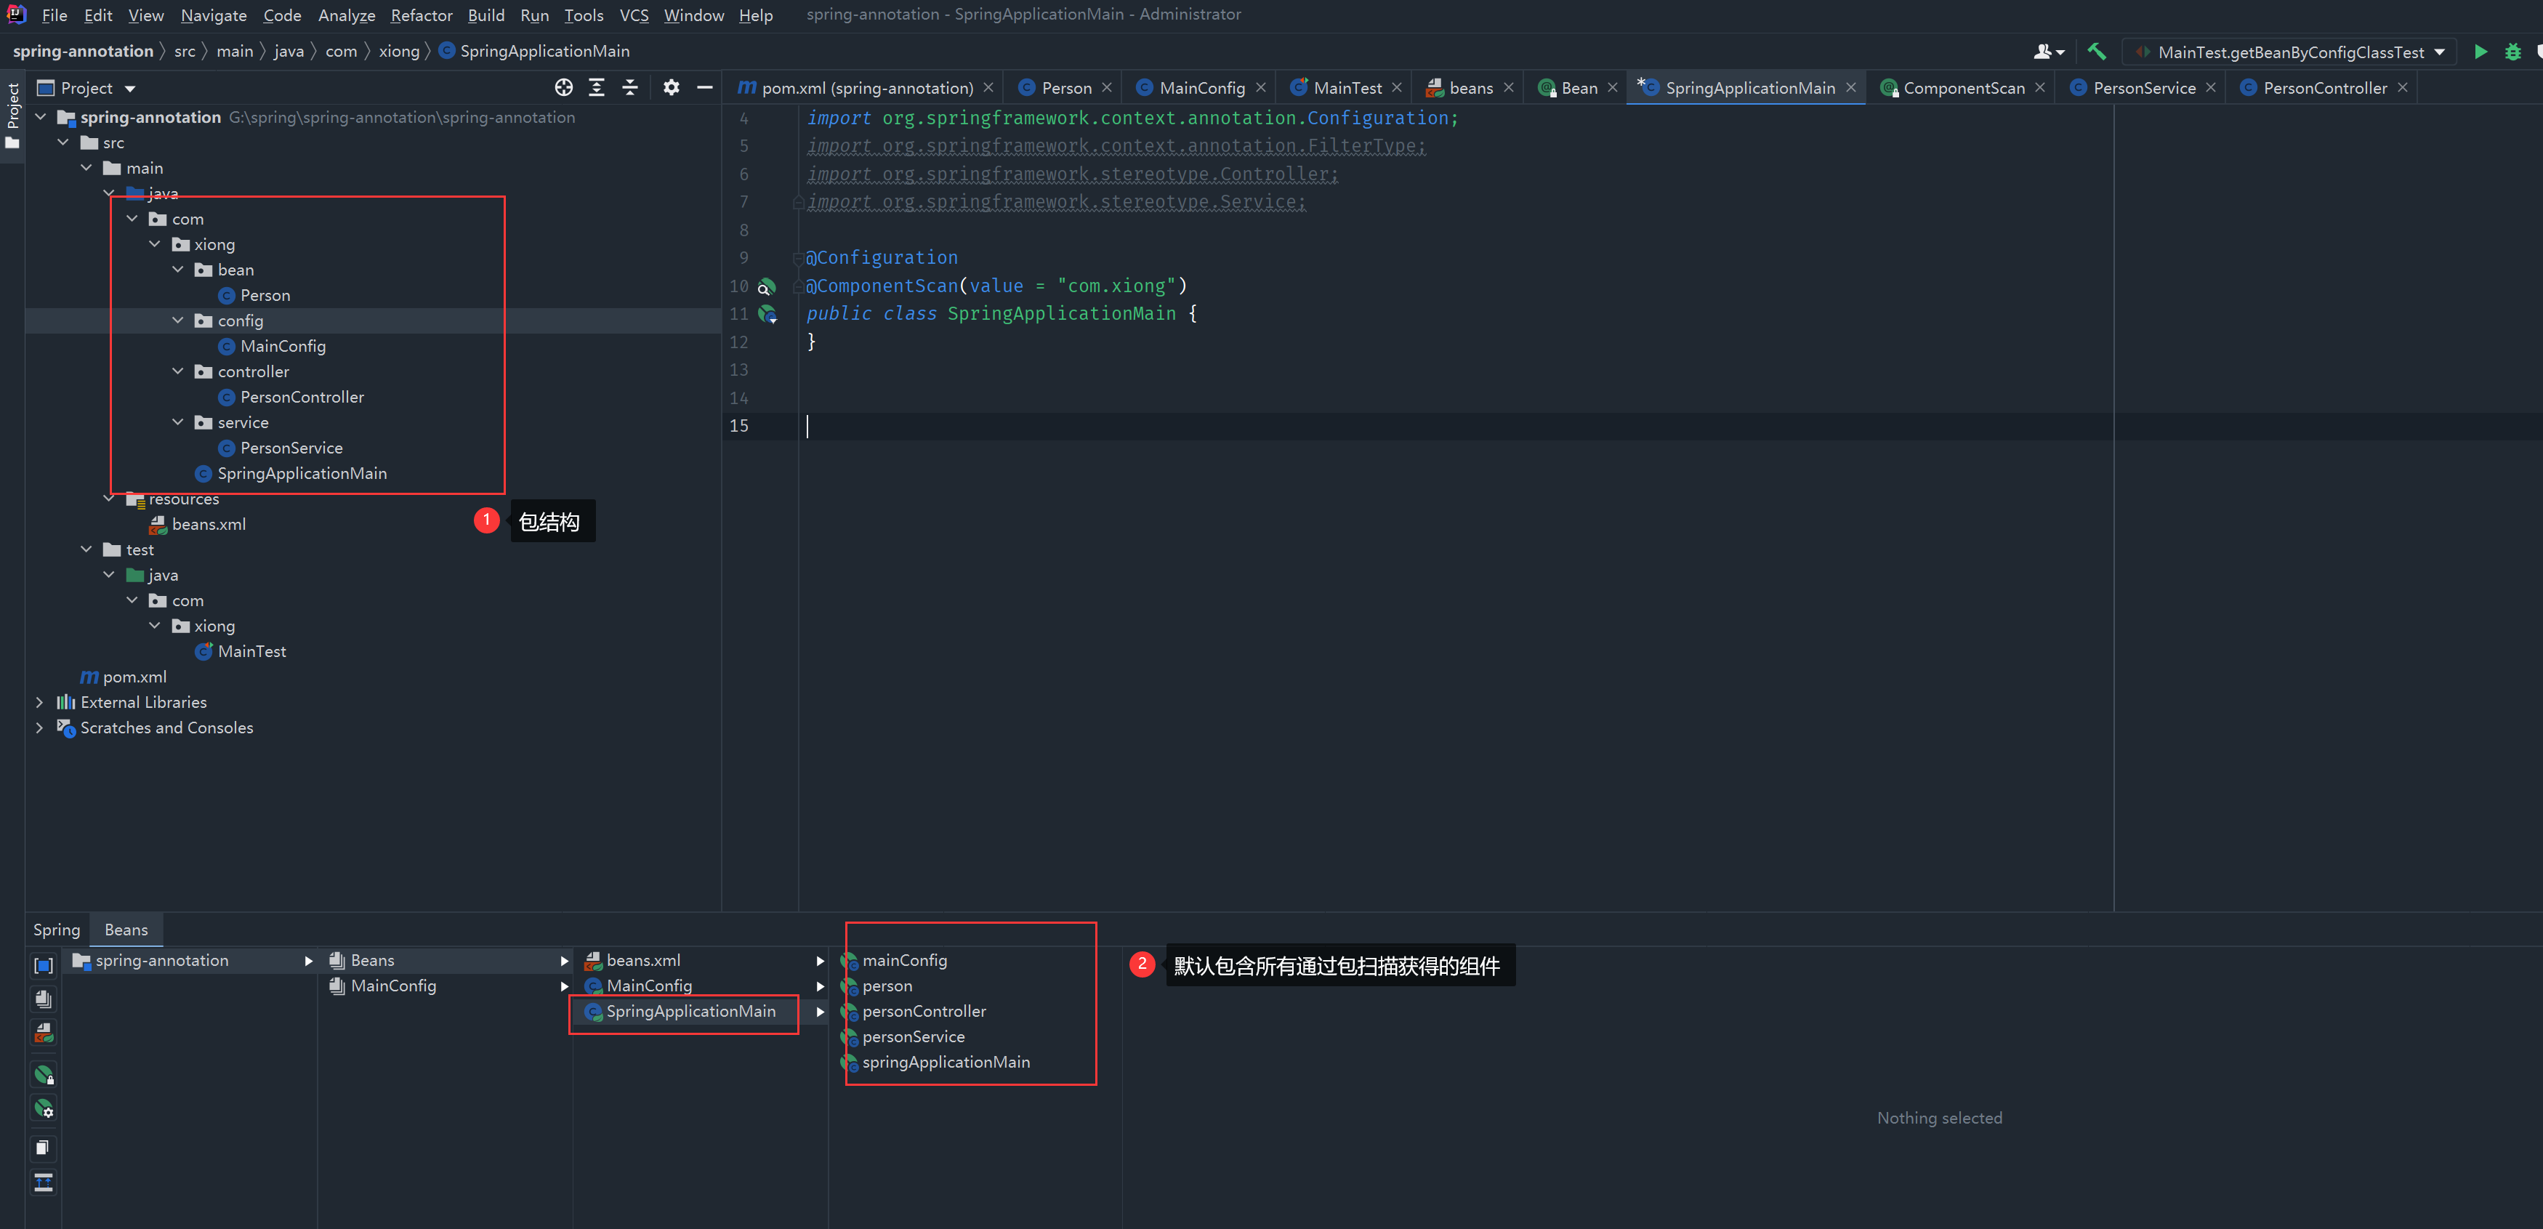Click the Spring gutter icon on line 11
The height and width of the screenshot is (1229, 2543).
point(767,314)
